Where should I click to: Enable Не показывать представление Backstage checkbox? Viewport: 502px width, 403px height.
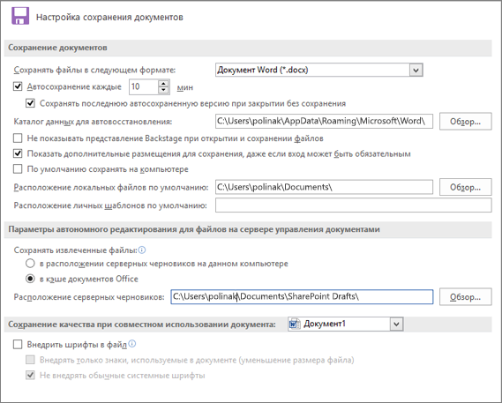point(18,138)
